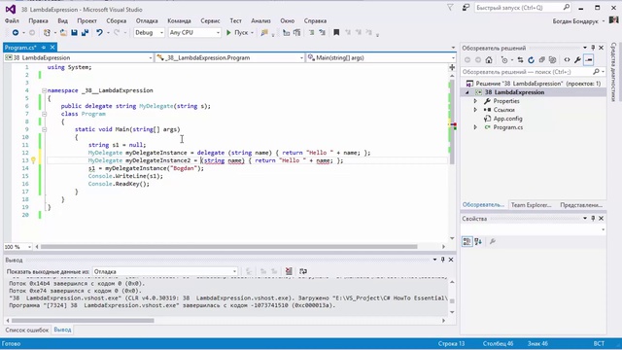Click the Find in Files toolbar icon

pos(264,32)
